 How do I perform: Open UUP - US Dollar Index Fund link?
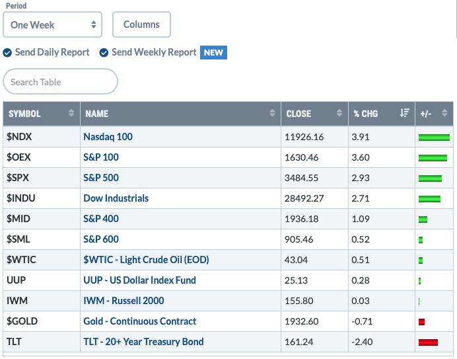point(139,280)
